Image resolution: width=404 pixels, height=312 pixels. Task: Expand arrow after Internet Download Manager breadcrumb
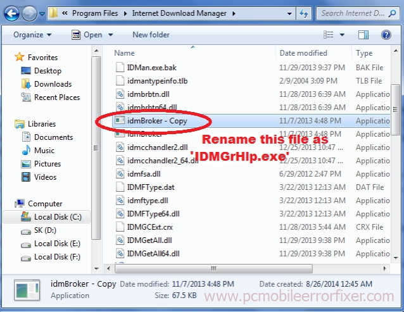[234, 13]
